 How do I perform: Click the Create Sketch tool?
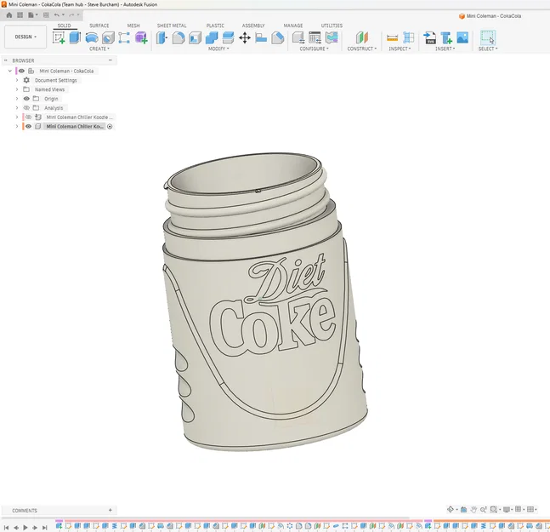point(59,37)
